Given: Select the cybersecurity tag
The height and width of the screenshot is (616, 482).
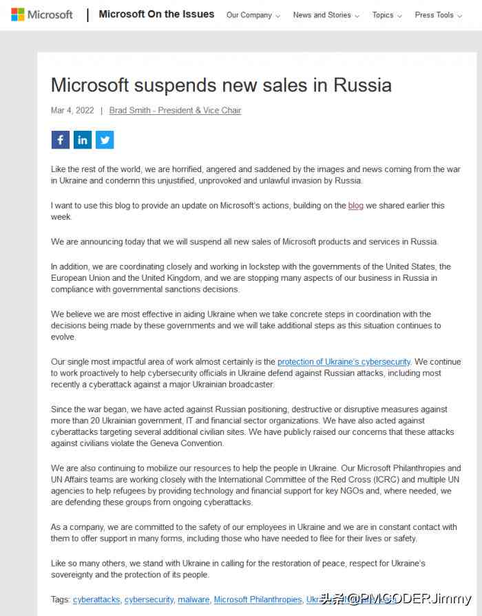Looking at the screenshot, I should pos(149,599).
